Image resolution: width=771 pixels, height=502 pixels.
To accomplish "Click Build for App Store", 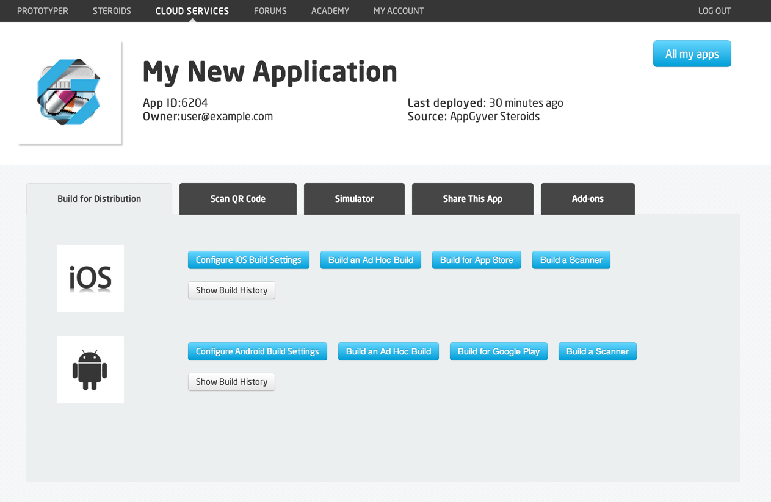I will pos(476,260).
